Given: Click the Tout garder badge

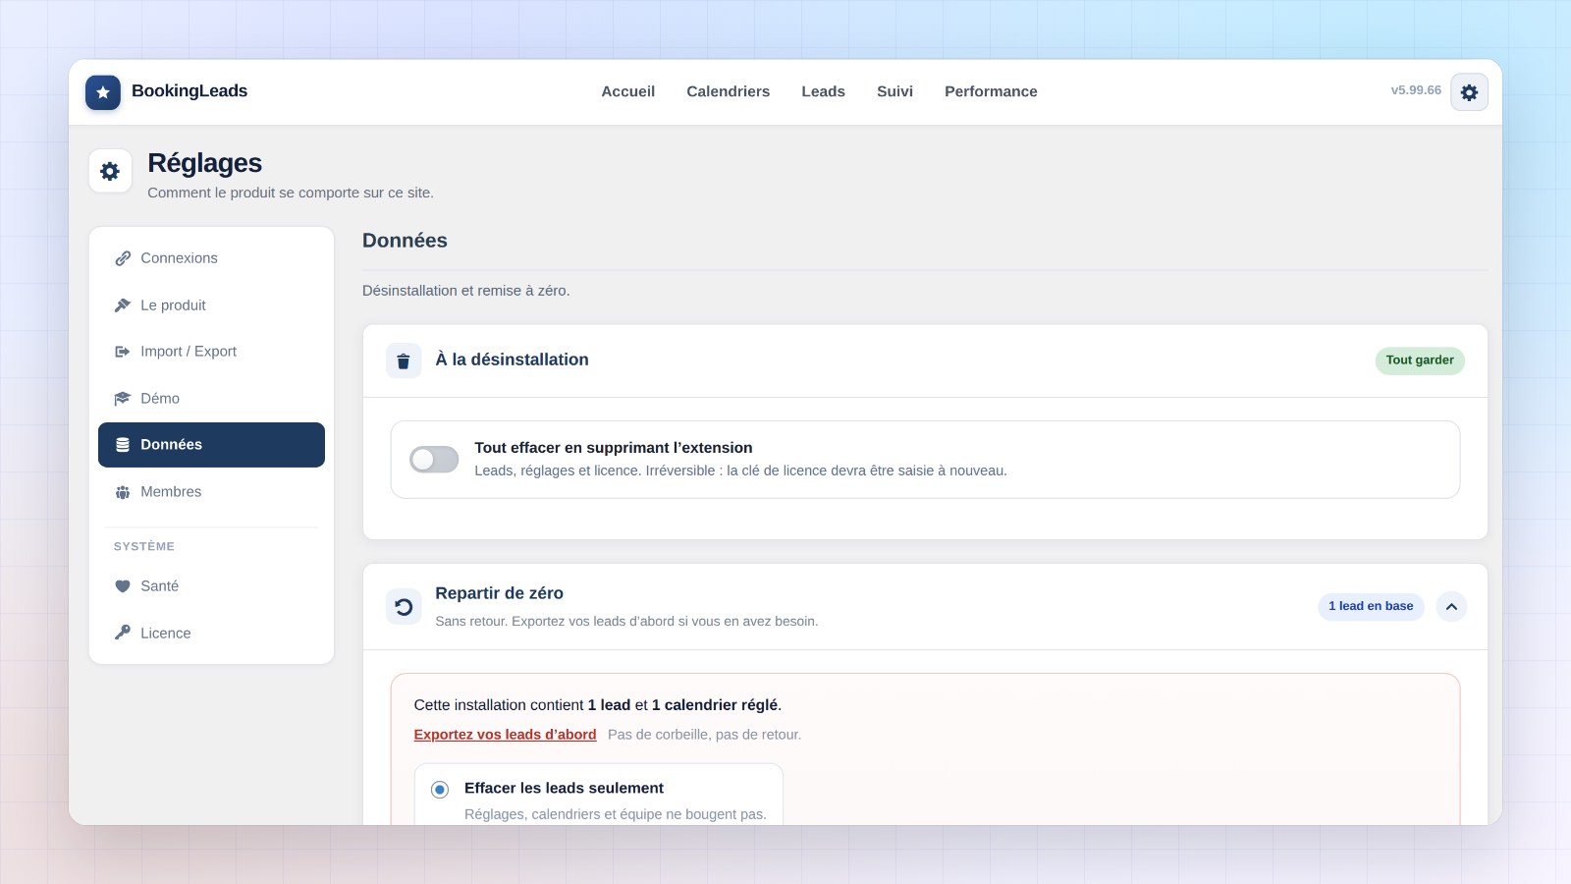Looking at the screenshot, I should (x=1420, y=360).
